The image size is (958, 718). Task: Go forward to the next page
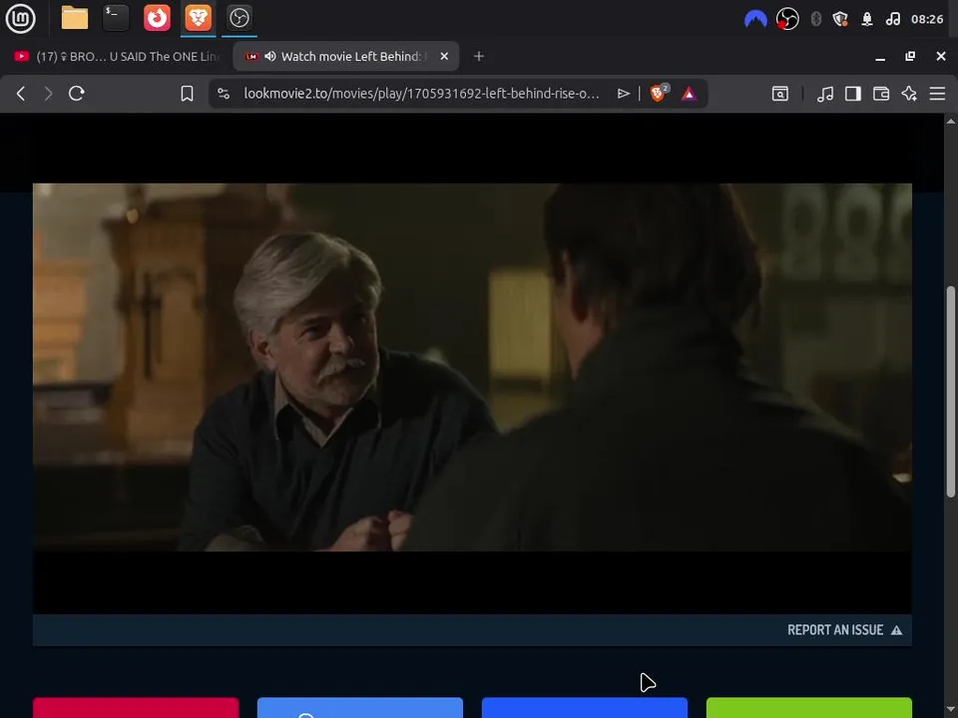pyautogui.click(x=48, y=94)
